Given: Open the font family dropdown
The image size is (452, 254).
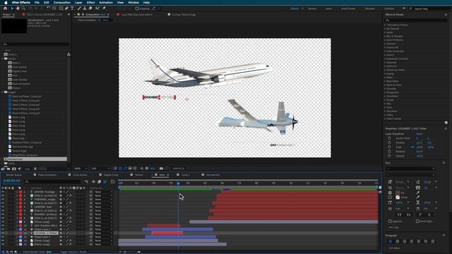Looking at the screenshot, I should click(410, 169).
